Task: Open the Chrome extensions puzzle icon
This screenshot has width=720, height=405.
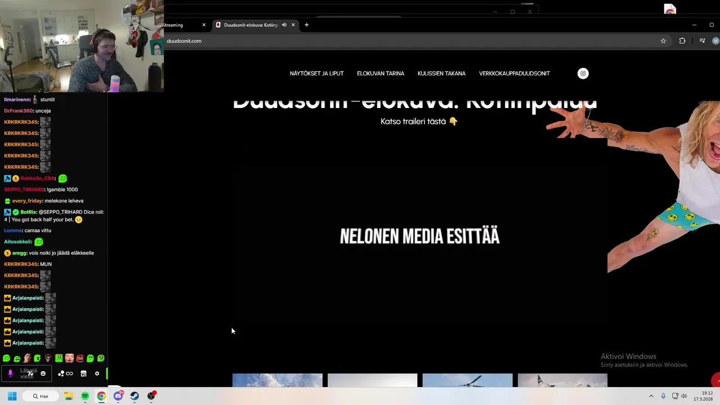Action: click(682, 41)
